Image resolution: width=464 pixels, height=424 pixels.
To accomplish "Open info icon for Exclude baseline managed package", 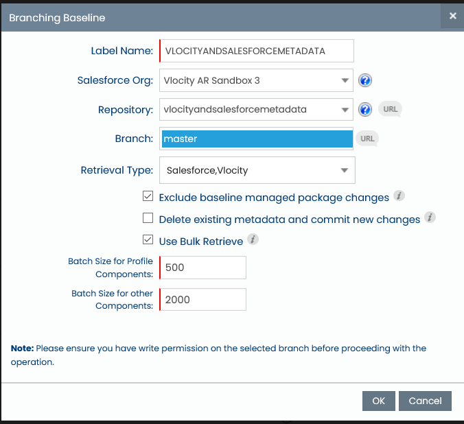I will pos(399,197).
